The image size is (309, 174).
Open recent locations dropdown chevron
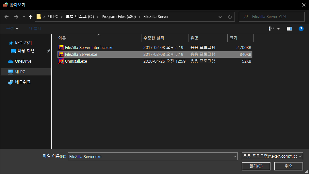click(x=24, y=17)
